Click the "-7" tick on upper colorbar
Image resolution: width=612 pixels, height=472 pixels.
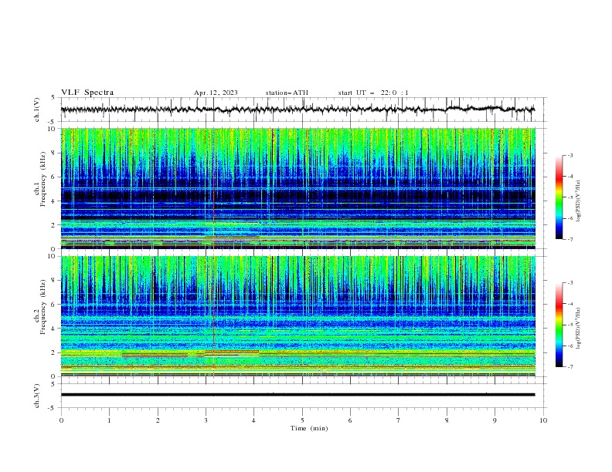(570, 239)
